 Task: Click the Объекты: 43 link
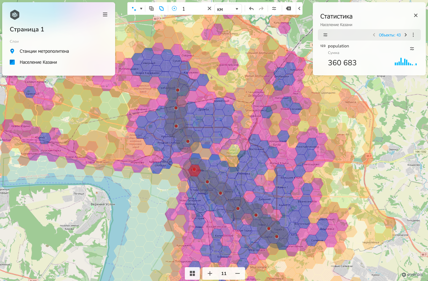[390, 35]
